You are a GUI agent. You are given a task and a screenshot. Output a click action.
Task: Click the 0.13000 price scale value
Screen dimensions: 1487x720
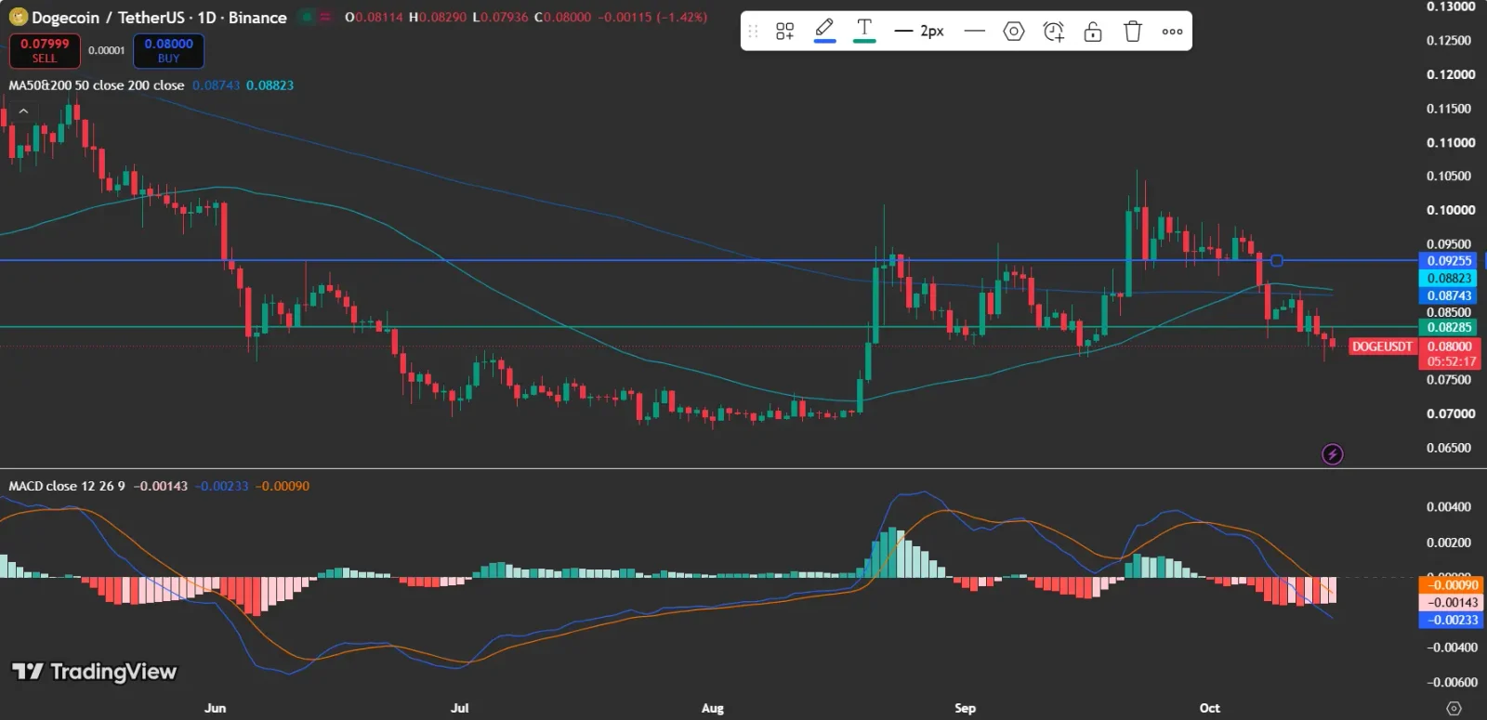pos(1451,7)
